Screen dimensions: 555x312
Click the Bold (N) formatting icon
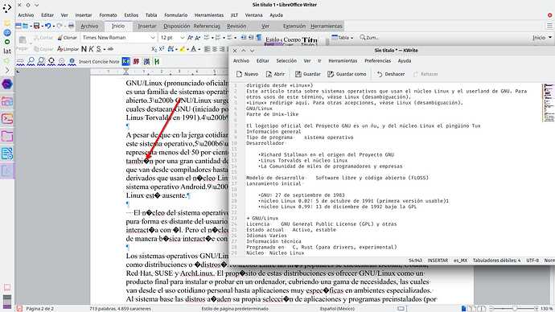pyautogui.click(x=84, y=49)
